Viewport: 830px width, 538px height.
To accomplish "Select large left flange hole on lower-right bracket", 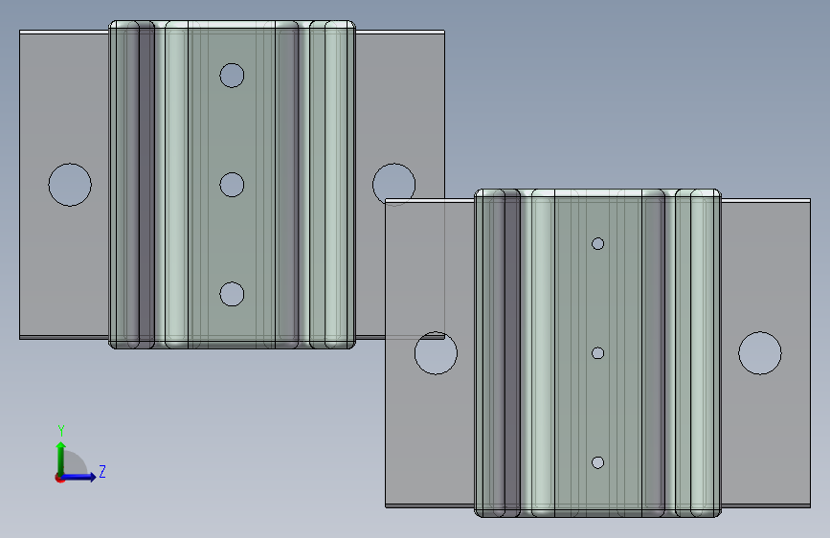I will click(x=436, y=353).
